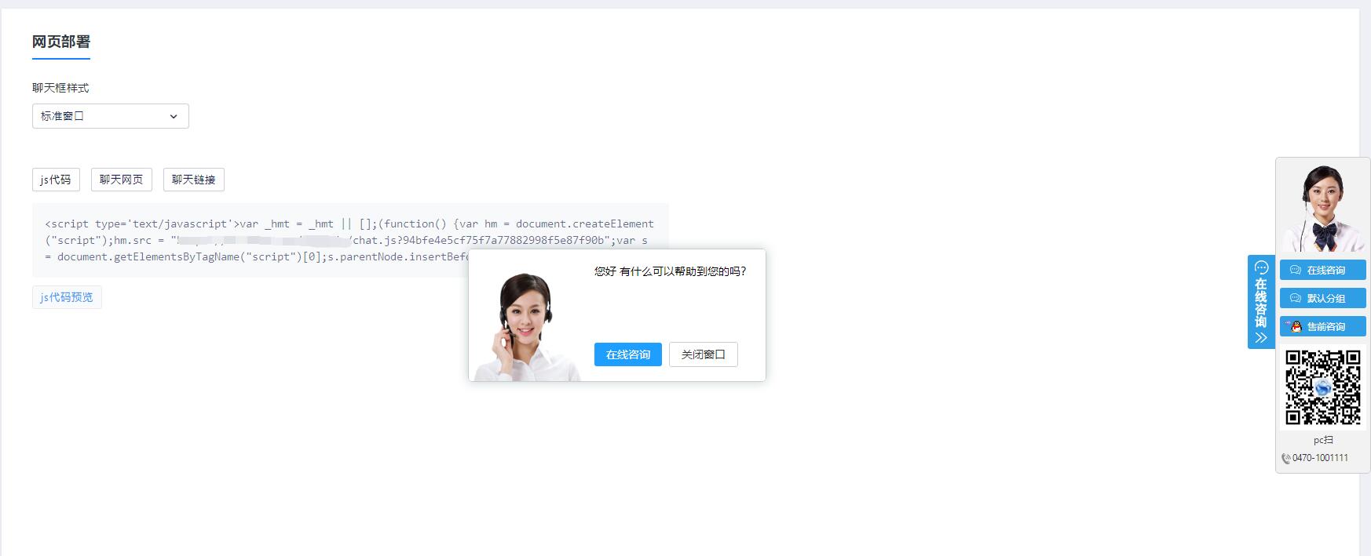This screenshot has height=556, width=1371.
Task: Switch to the 聊天链接 tab
Action: [x=194, y=180]
